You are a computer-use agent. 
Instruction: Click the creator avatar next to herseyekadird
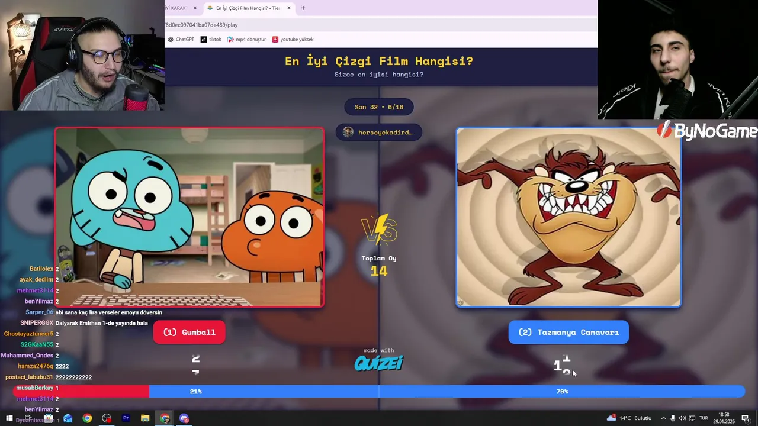(348, 132)
